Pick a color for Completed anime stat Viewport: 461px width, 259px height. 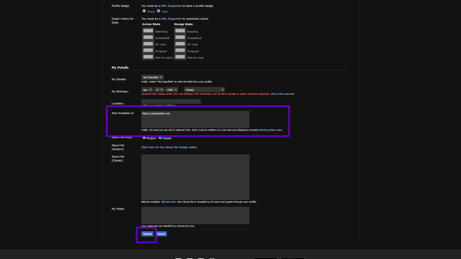pyautogui.click(x=148, y=37)
